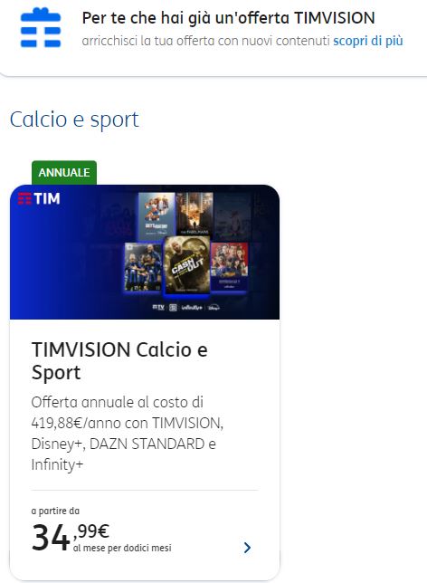
Task: Click the TIM TV logo below posters
Action: coord(158,307)
